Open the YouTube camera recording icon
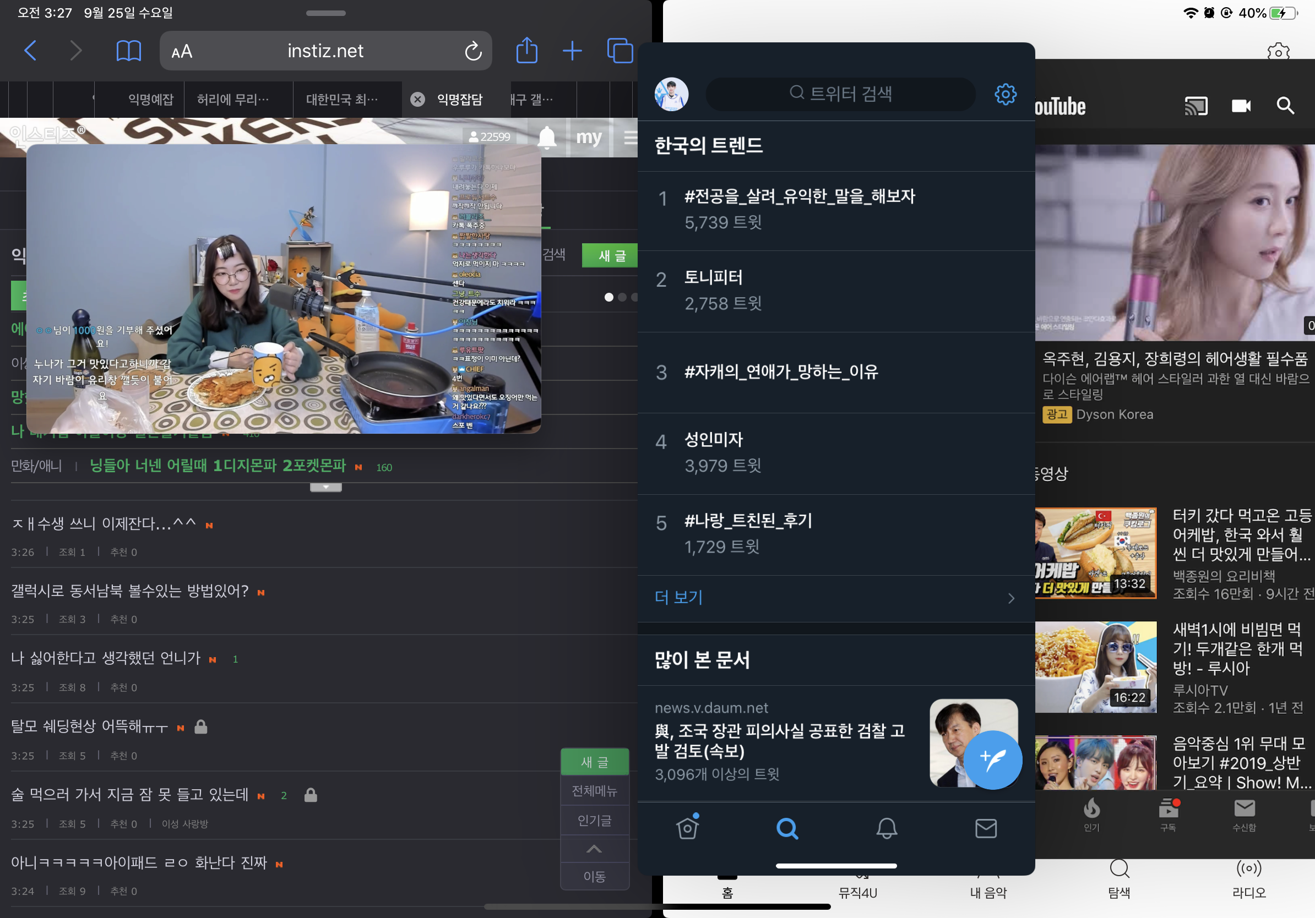Image resolution: width=1315 pixels, height=918 pixels. pos(1241,106)
